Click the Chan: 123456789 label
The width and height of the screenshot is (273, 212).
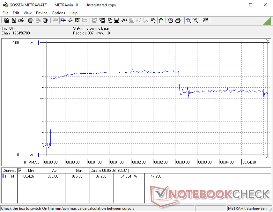(x=16, y=33)
